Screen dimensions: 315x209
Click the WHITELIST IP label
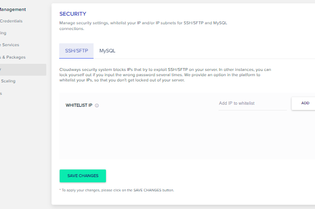[79, 105]
